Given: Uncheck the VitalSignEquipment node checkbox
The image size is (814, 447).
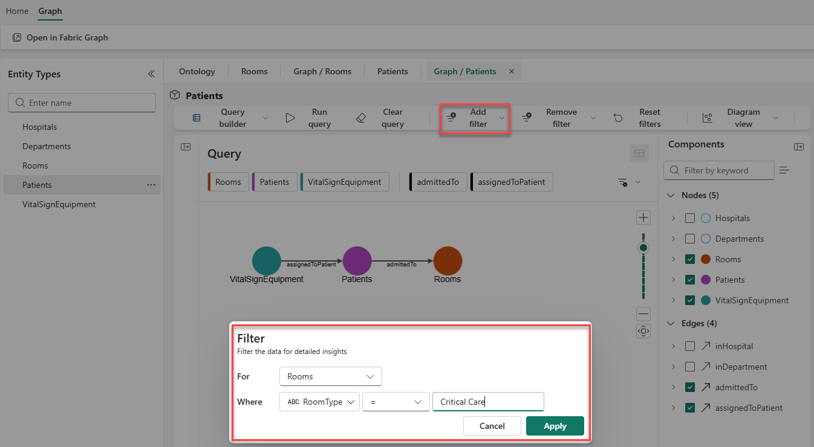Looking at the screenshot, I should coord(689,300).
